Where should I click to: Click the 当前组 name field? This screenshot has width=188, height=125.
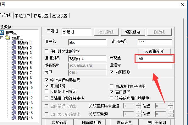click(x=76, y=32)
